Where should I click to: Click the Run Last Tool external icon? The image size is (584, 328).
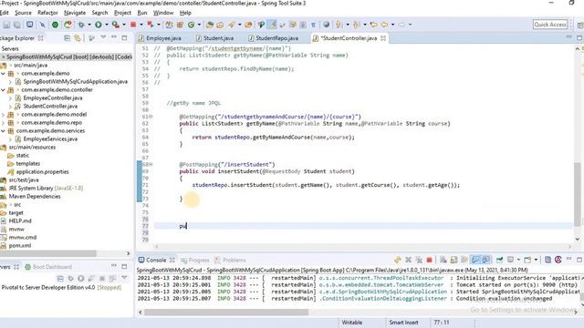pyautogui.click(x=116, y=25)
